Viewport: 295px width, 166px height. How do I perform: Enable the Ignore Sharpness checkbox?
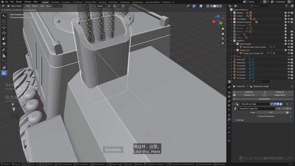tap(258, 116)
